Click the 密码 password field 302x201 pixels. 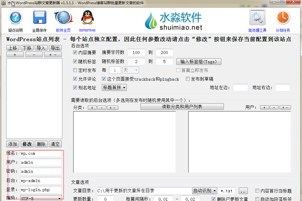point(41,171)
